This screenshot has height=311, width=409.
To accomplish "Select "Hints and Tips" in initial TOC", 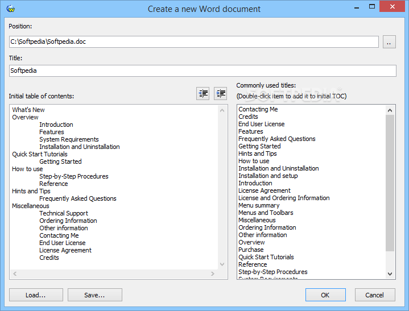I will point(31,191).
